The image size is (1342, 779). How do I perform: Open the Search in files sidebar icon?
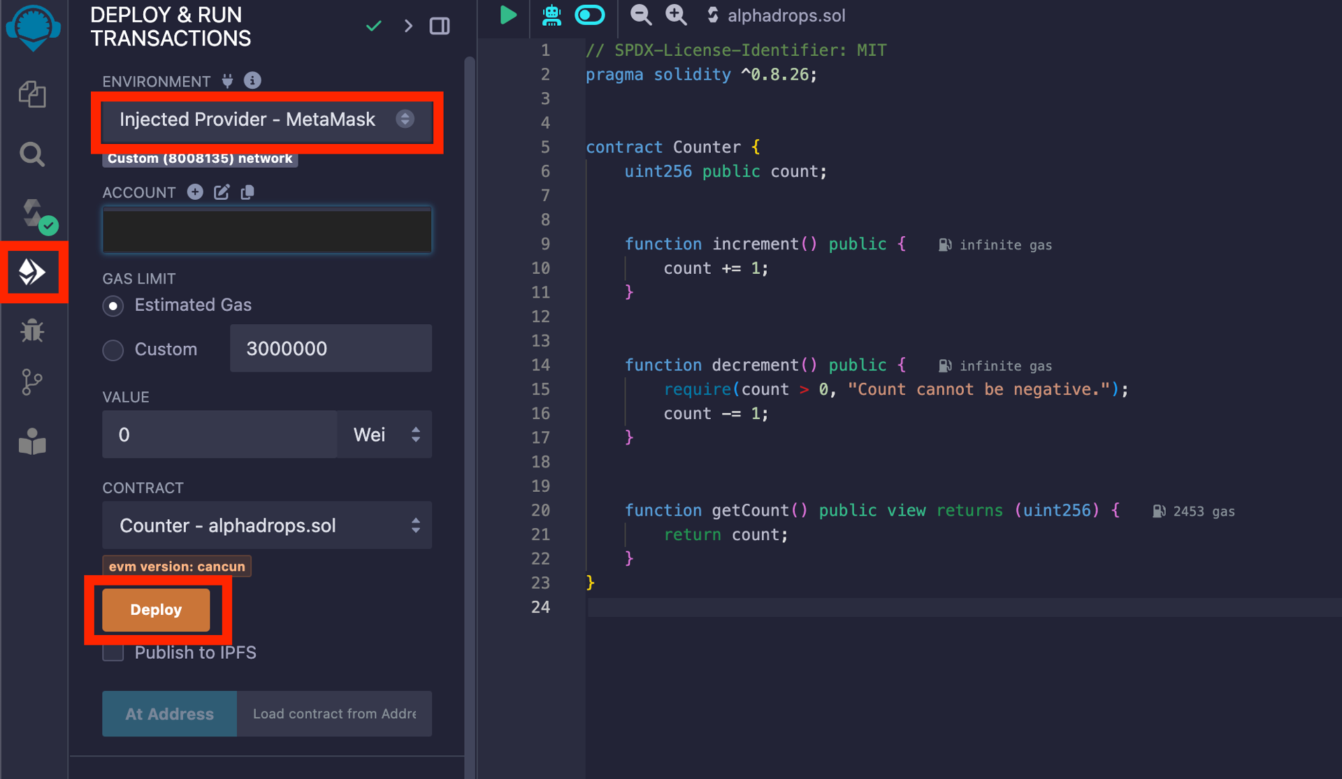[32, 154]
